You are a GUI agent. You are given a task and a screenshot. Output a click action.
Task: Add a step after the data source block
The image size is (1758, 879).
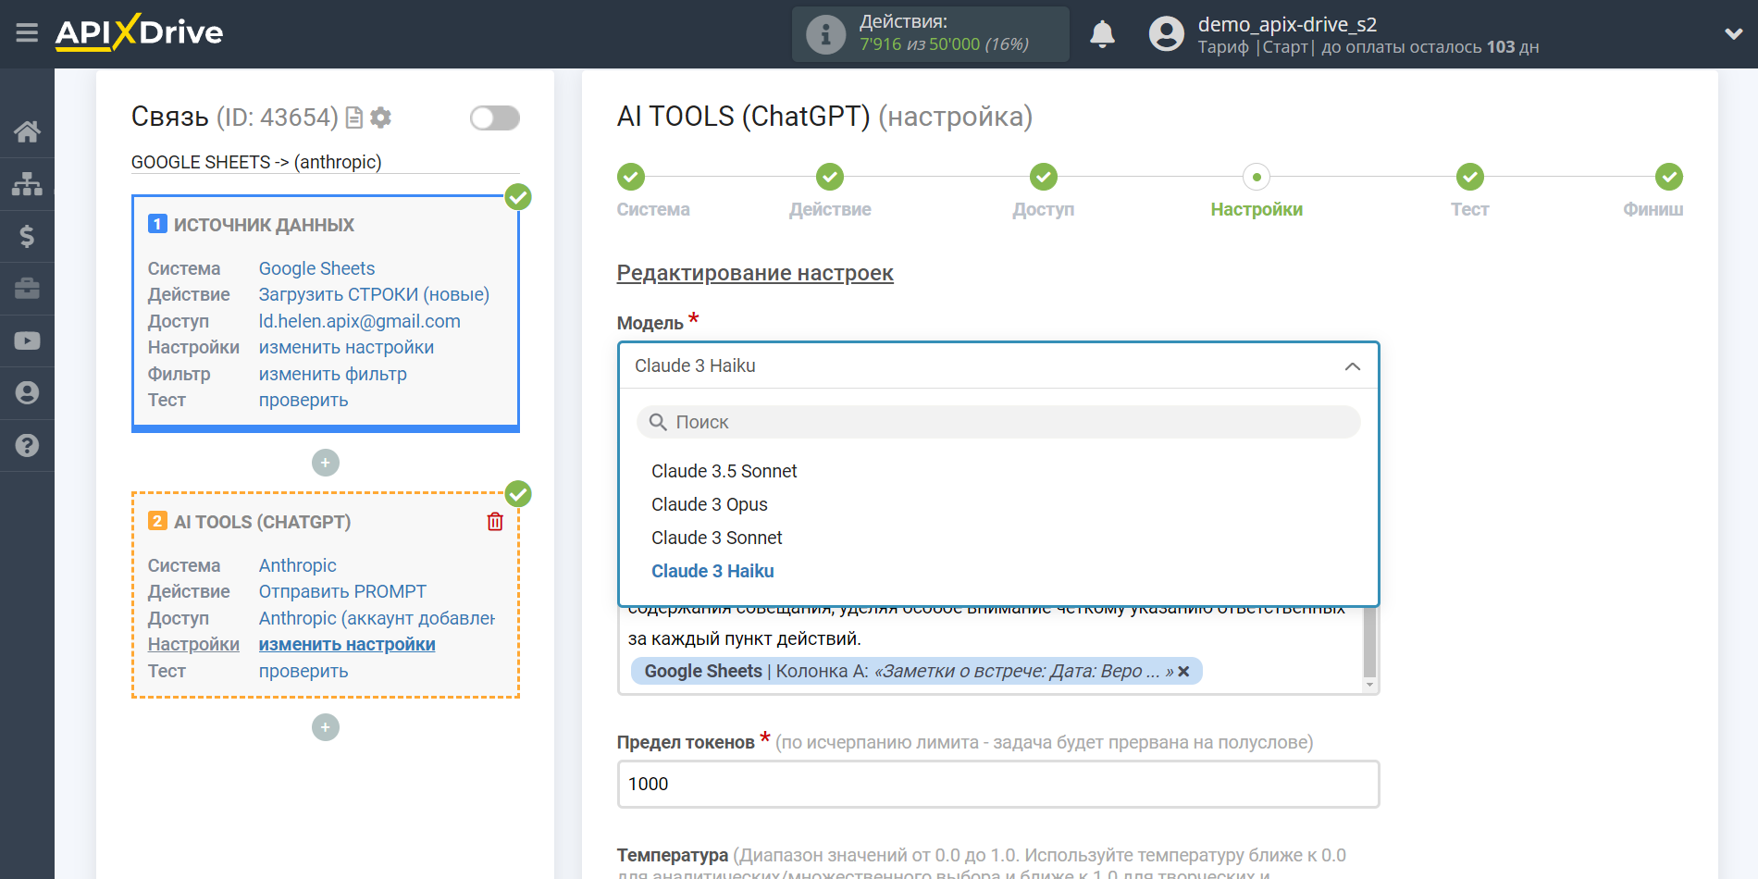point(326,463)
